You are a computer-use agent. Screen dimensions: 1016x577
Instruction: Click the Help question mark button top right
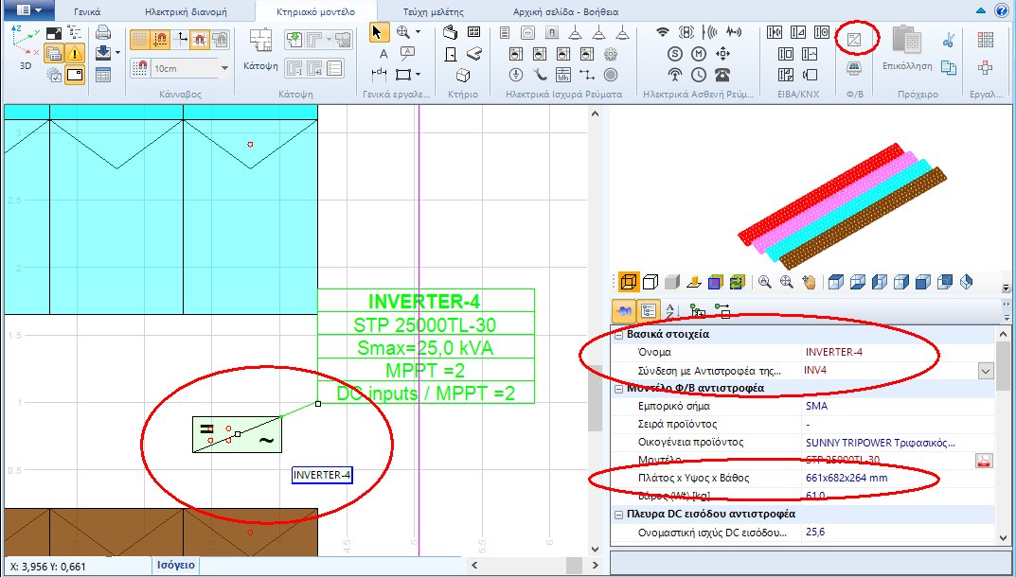(1002, 9)
